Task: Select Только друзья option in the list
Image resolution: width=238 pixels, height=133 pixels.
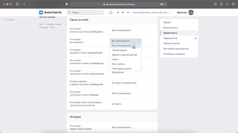Action: [x=126, y=50]
